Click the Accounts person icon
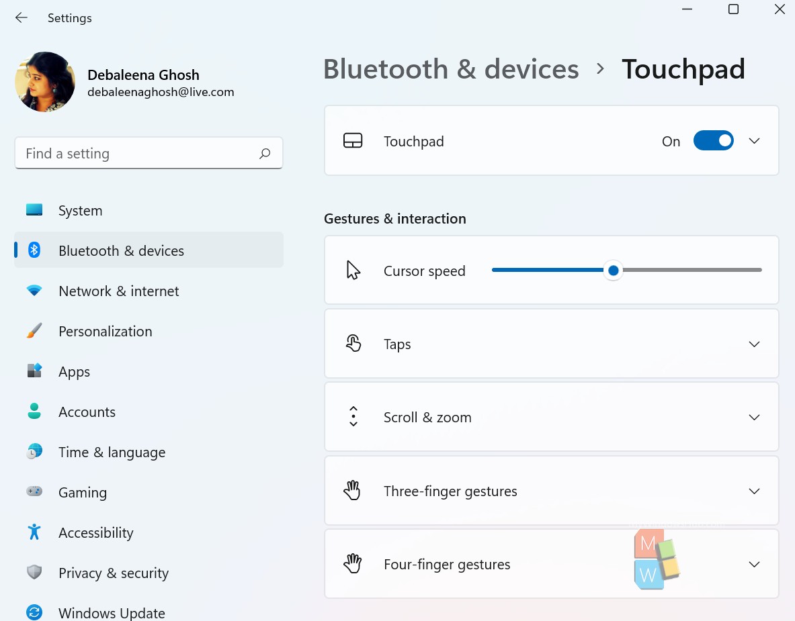This screenshot has height=621, width=795. (34, 411)
